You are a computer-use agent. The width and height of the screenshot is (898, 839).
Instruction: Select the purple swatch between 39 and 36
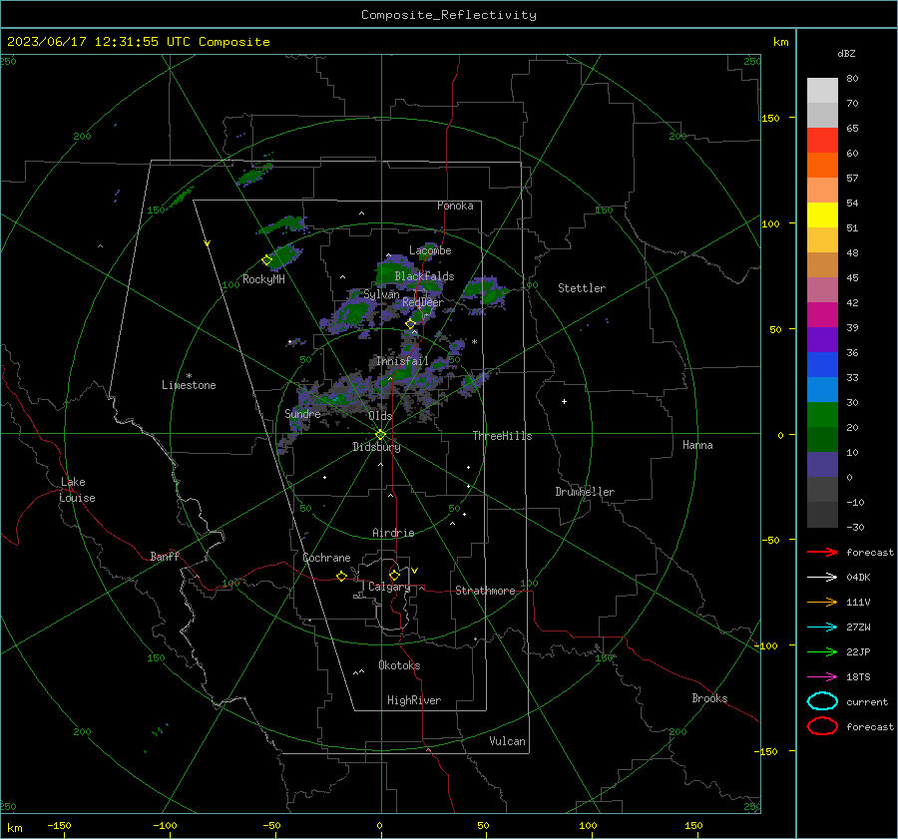(x=822, y=340)
